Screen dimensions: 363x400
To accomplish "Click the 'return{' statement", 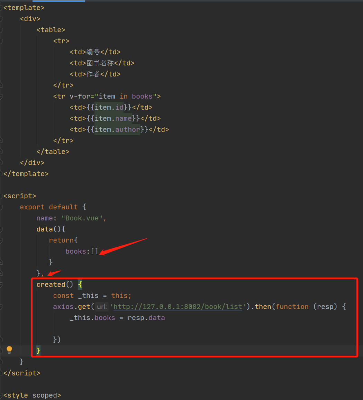I will coord(63,240).
